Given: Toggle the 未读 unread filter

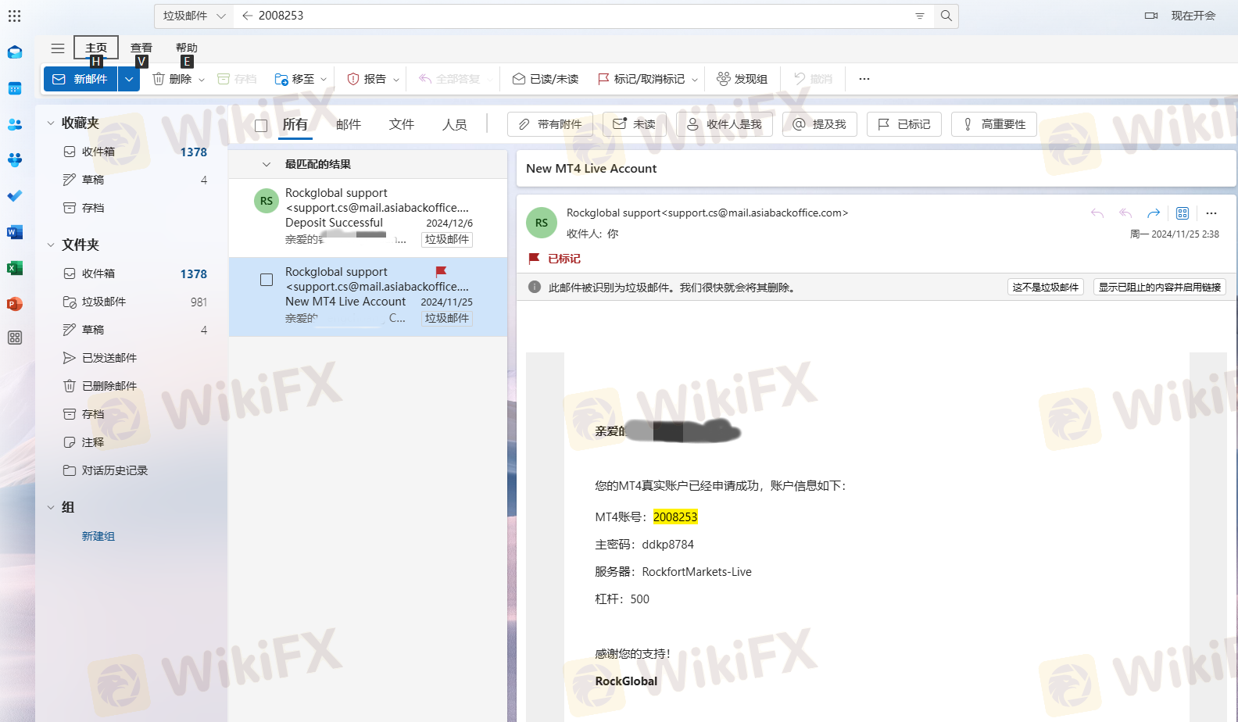Looking at the screenshot, I should [x=634, y=124].
